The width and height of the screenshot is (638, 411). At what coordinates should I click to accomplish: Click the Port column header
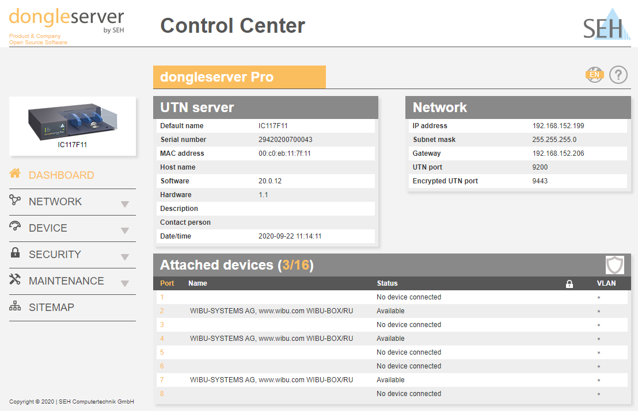pos(167,283)
